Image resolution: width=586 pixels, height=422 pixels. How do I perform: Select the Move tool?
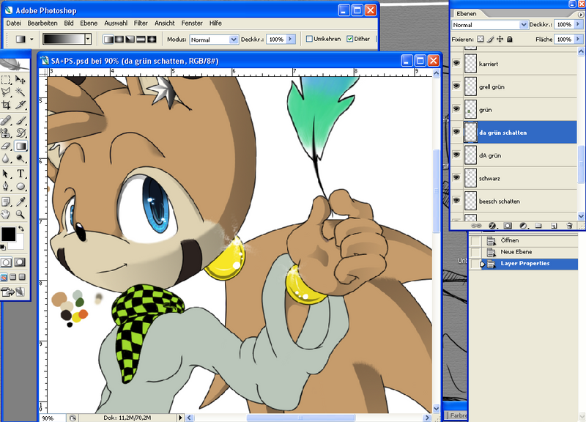pos(21,80)
